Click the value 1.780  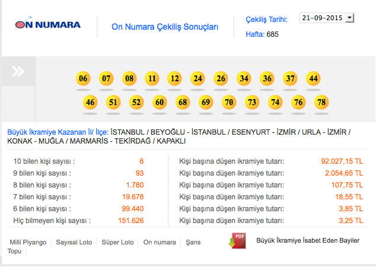click(x=135, y=185)
